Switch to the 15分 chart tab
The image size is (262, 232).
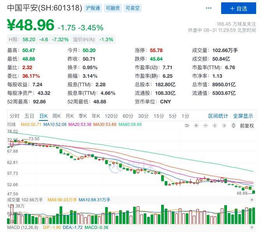(159, 116)
